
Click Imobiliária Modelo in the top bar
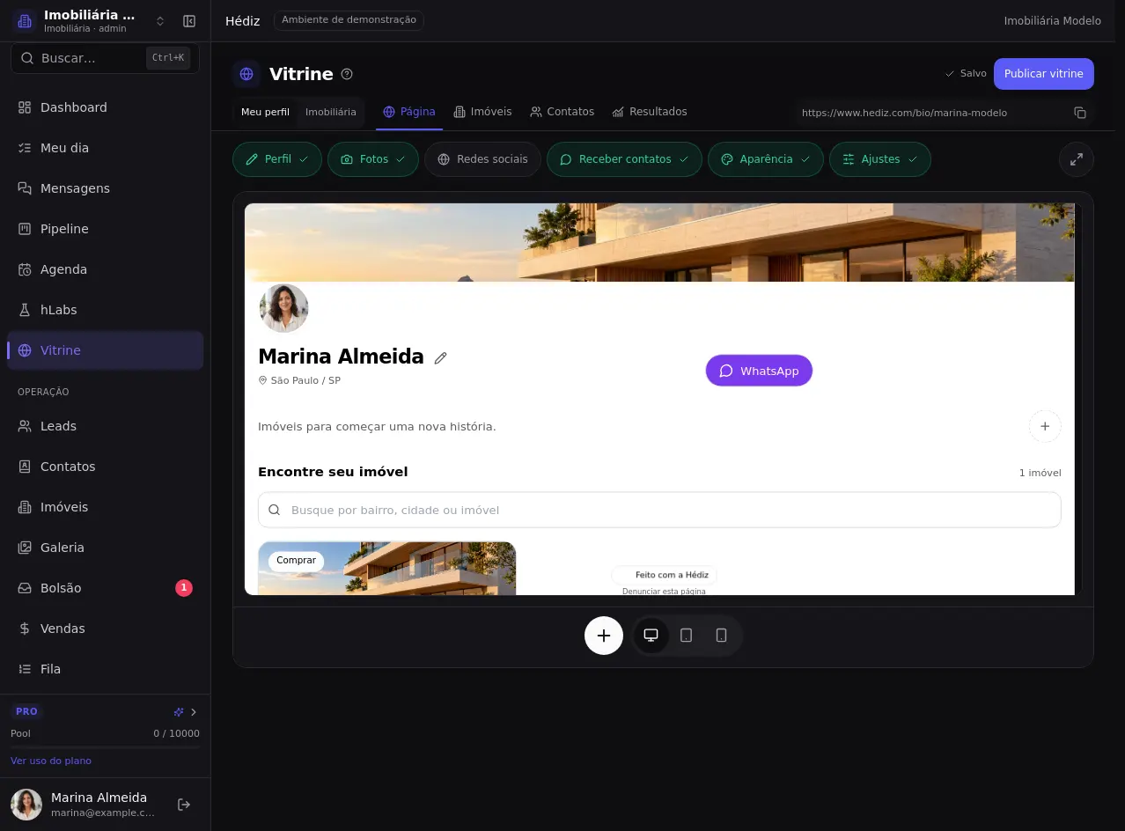[x=1053, y=20]
